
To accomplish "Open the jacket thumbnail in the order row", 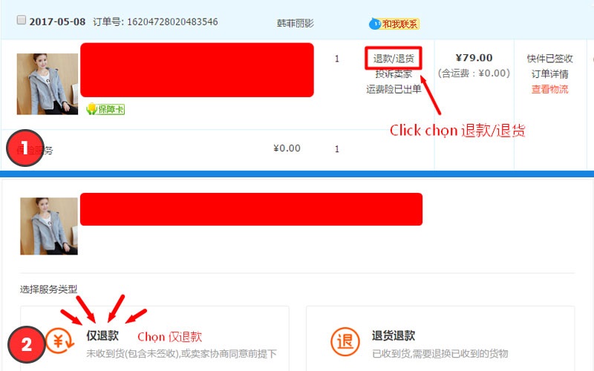I will (48, 84).
